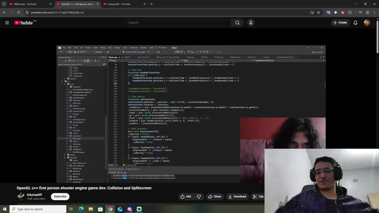379x213 pixels.
Task: Start voice search with the microphone
Action: click(x=251, y=22)
